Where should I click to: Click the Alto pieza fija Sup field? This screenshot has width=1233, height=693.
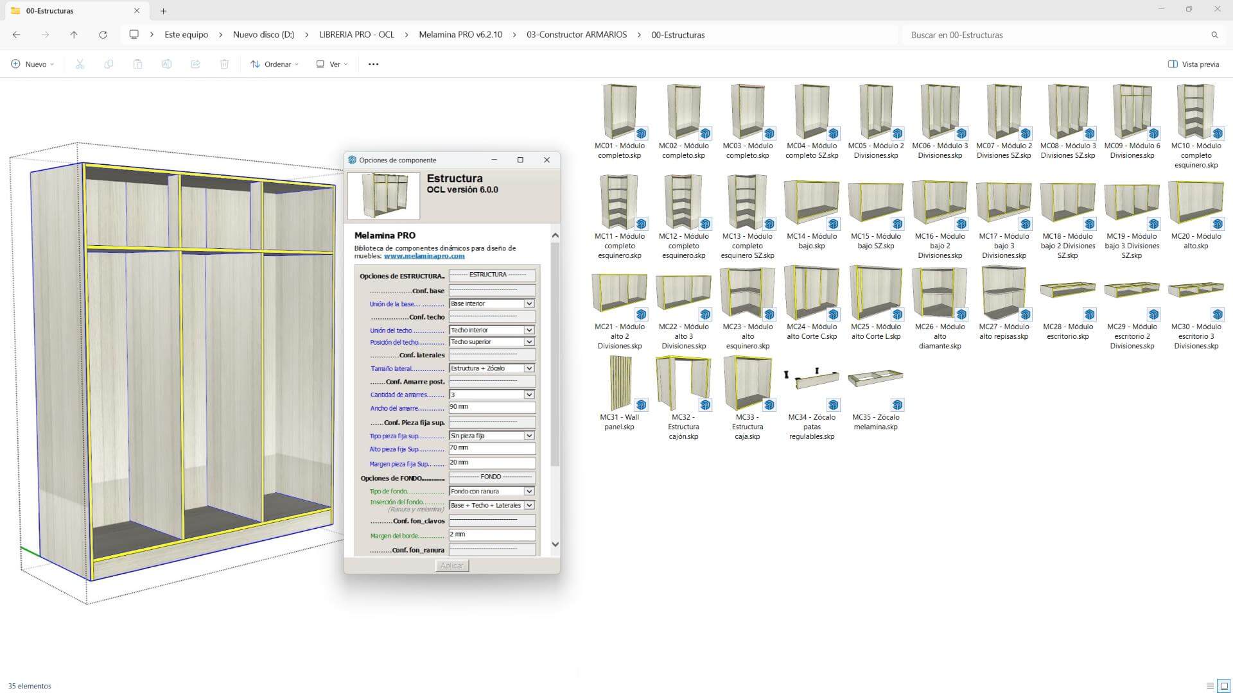coord(492,449)
